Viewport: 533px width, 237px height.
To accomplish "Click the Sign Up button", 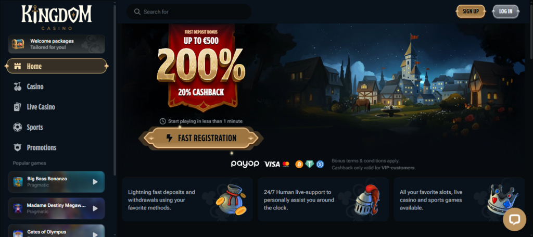I will pyautogui.click(x=471, y=11).
